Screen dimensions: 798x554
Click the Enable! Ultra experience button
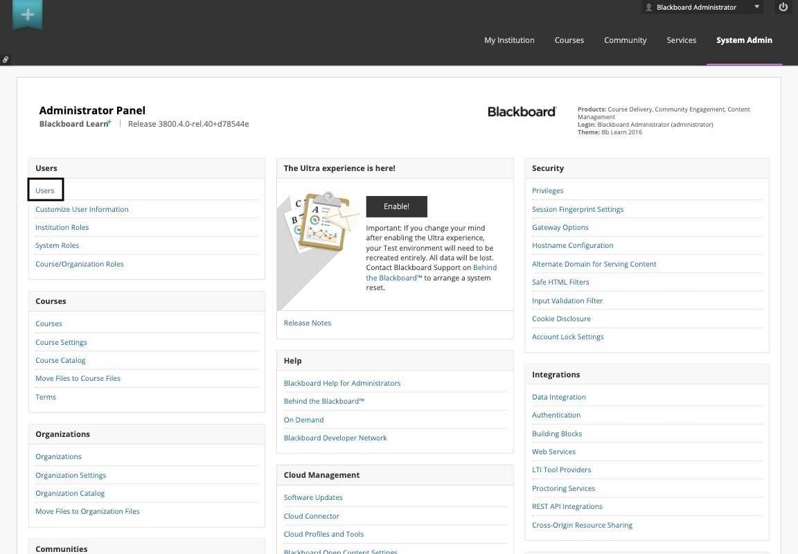[396, 206]
